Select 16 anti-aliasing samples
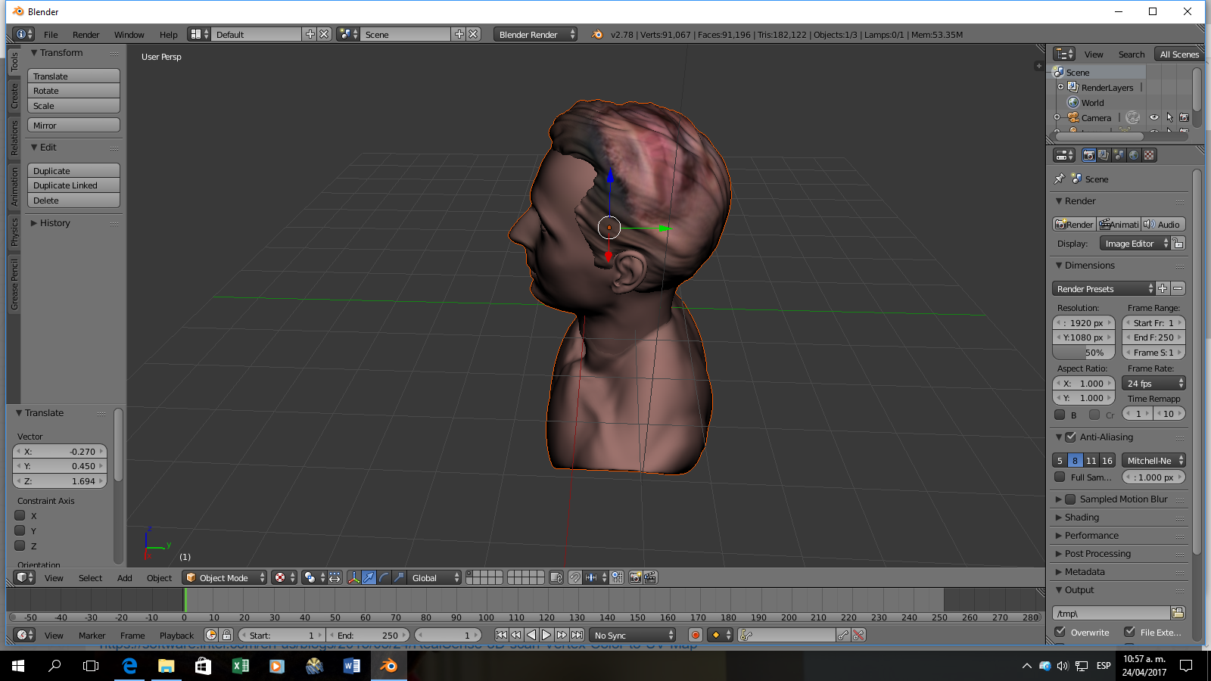Viewport: 1211px width, 681px height. click(1107, 460)
